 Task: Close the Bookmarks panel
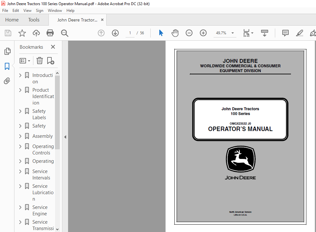coord(53,47)
